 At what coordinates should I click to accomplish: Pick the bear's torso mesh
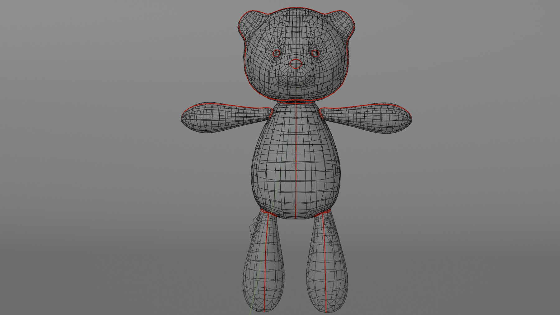(296, 161)
